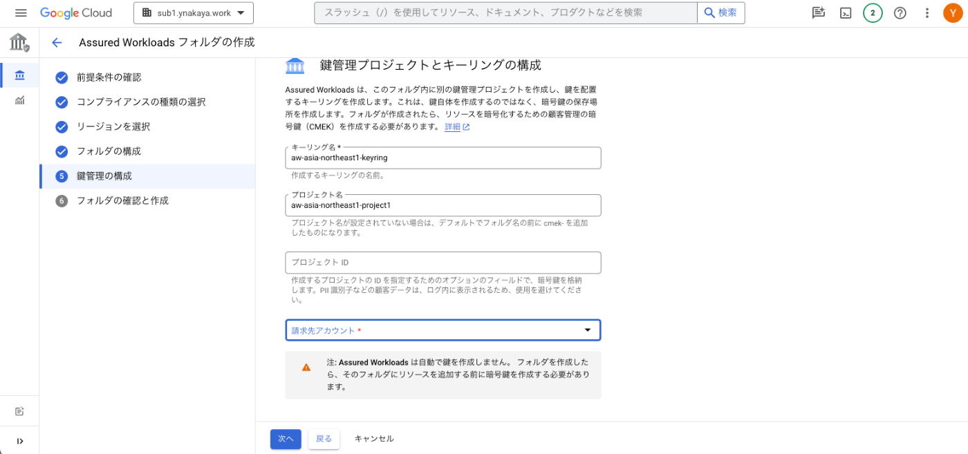This screenshot has width=968, height=454.
Task: Click the 鍵管理プロジェクトとキーリングの構成 heading
Action: [x=430, y=66]
